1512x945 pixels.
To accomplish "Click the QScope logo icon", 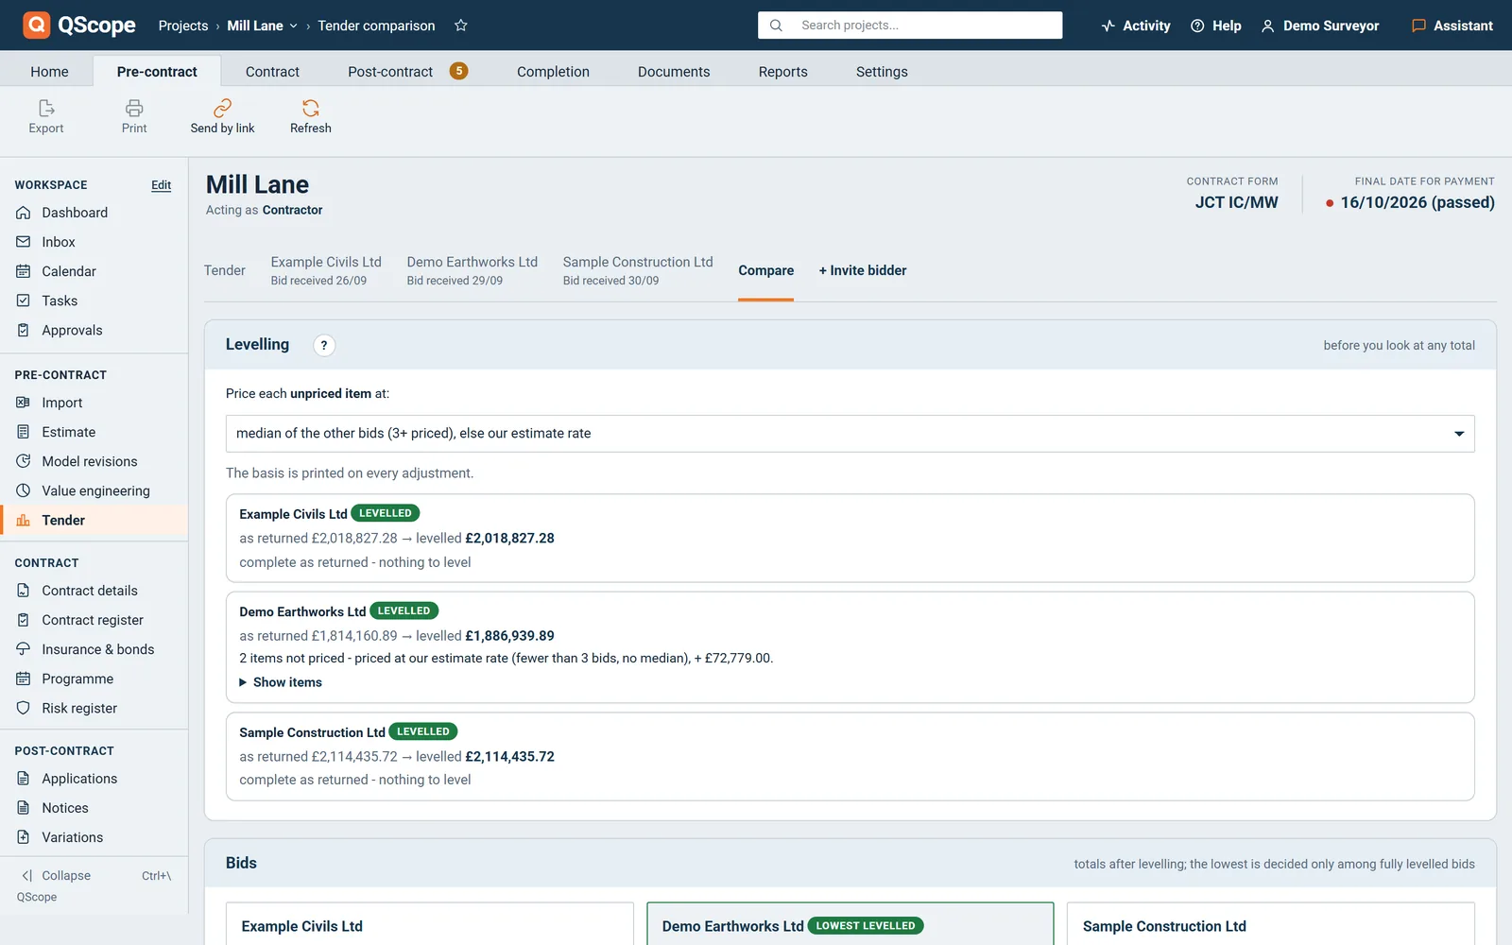I will click(37, 25).
